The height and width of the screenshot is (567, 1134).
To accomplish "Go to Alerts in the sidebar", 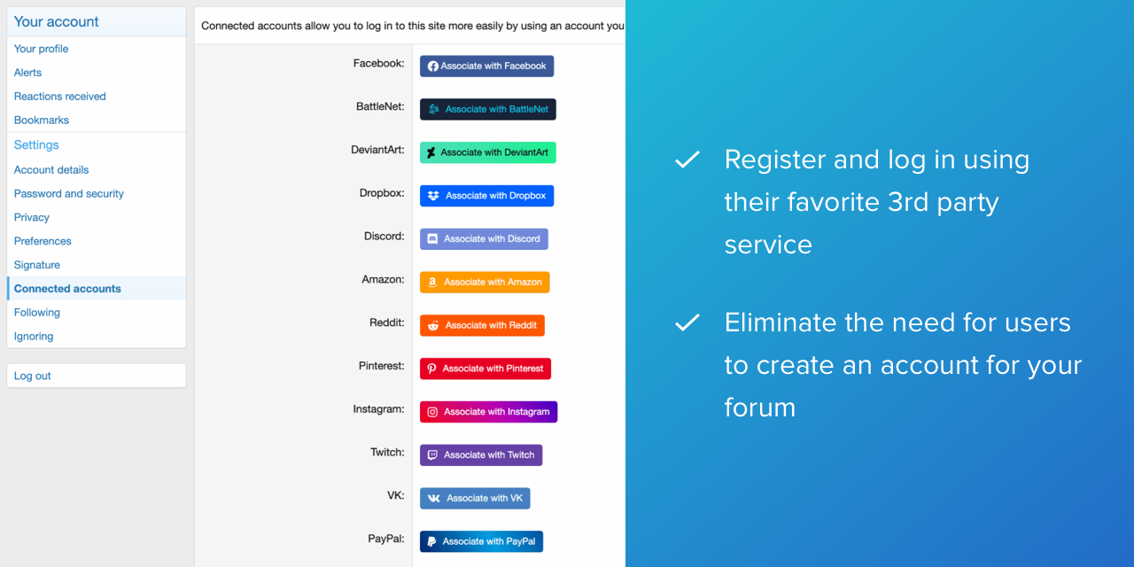I will tap(27, 73).
